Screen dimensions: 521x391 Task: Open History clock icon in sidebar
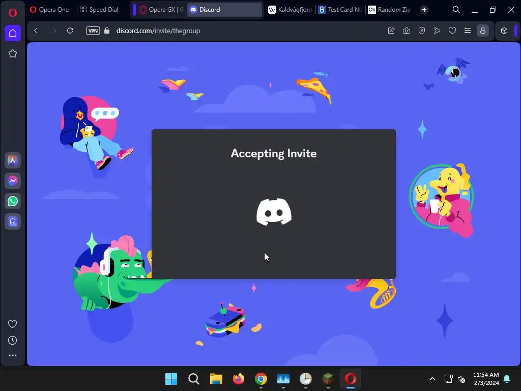(x=13, y=340)
